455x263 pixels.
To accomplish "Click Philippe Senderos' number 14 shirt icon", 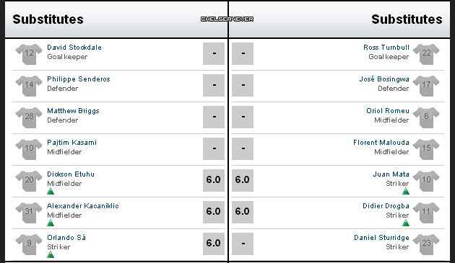I will (x=29, y=86).
